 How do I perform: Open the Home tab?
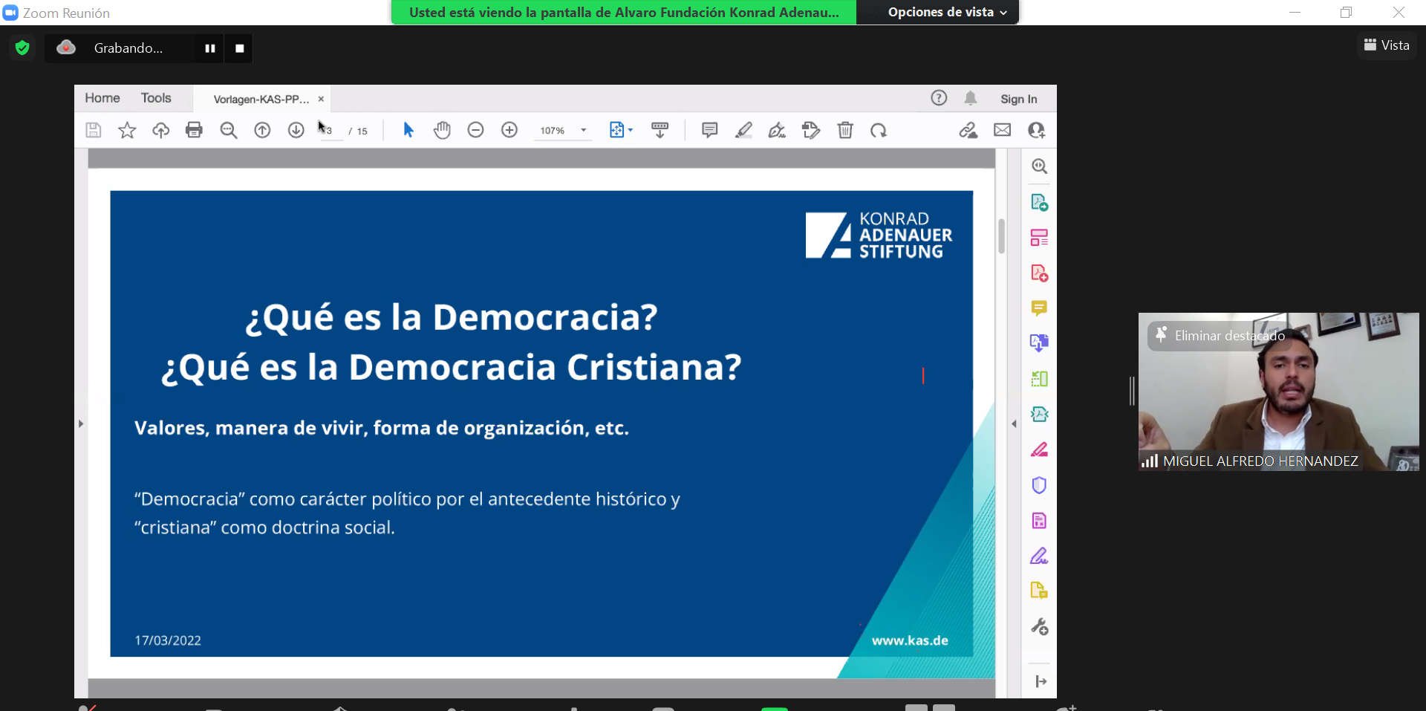tap(102, 98)
